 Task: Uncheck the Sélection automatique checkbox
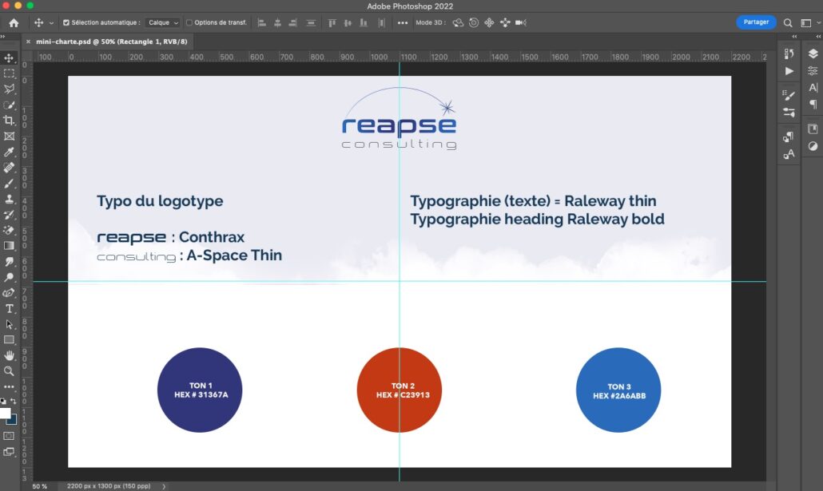[66, 22]
